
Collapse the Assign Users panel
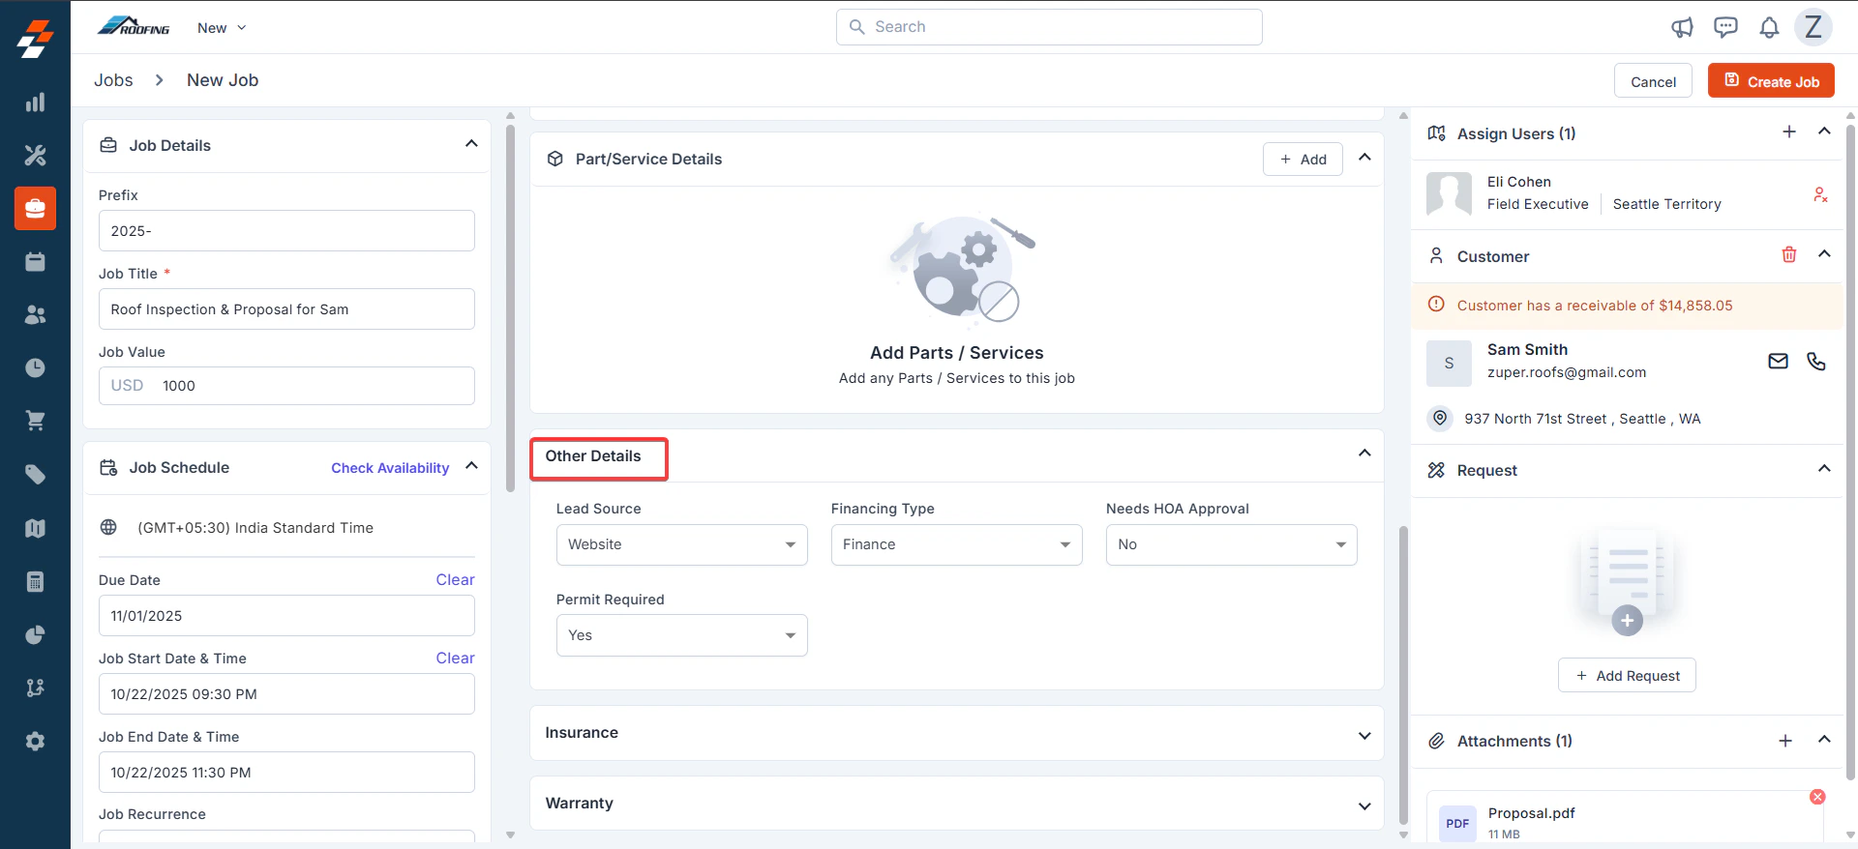(1824, 131)
